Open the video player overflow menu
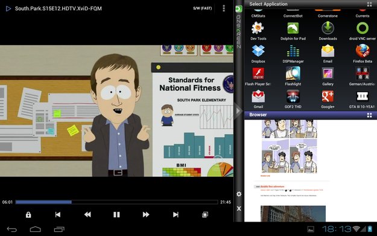Screen dimensions: 377x236 click(224, 8)
